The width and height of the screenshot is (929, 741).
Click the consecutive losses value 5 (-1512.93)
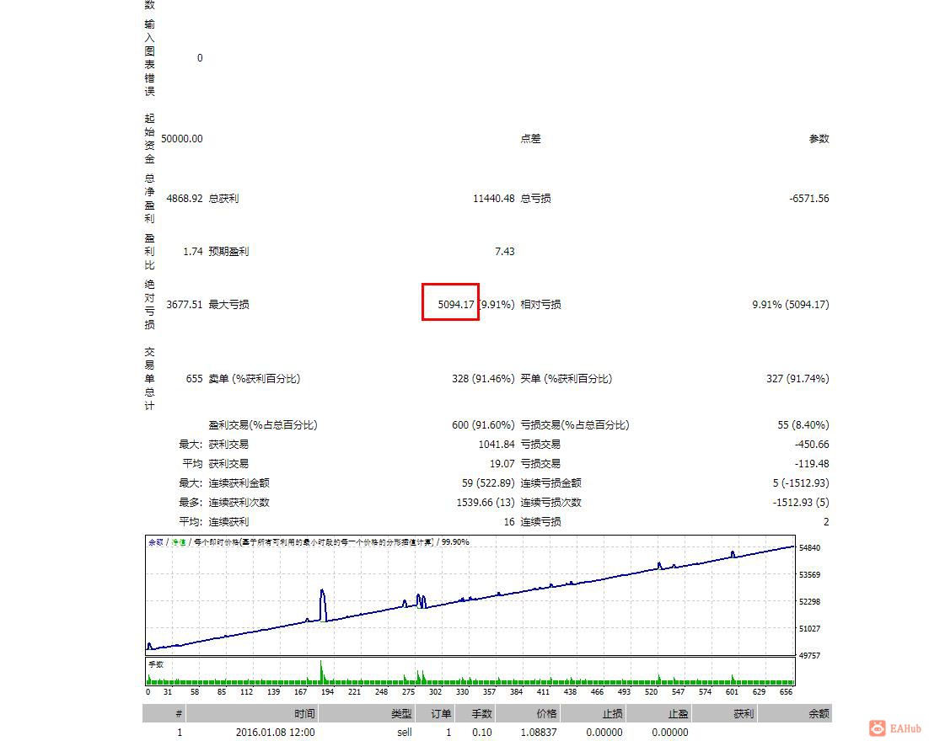(x=800, y=483)
